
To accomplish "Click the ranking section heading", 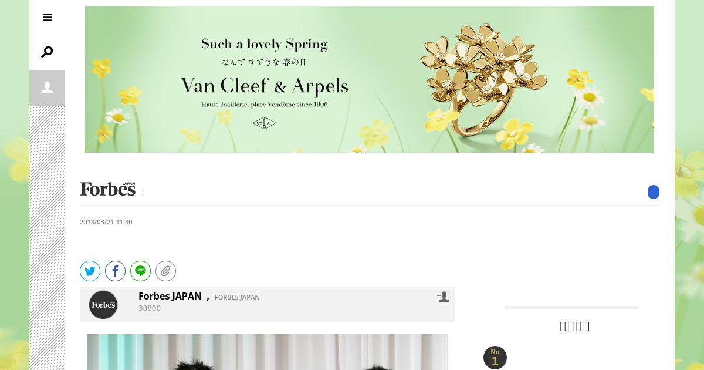I will coord(574,326).
